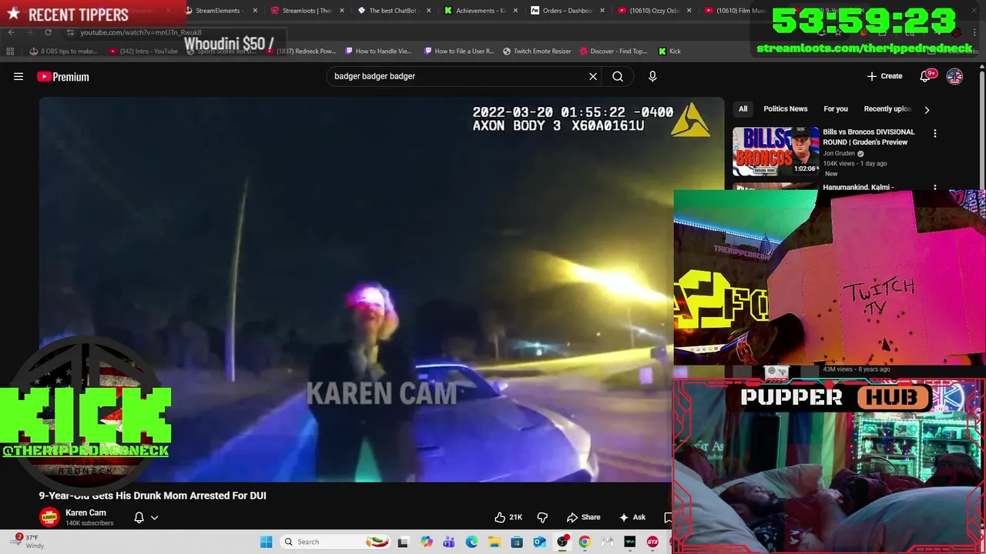Screen dimensions: 986x554
Task: Open Outlook from the taskbar
Action: pos(539,542)
